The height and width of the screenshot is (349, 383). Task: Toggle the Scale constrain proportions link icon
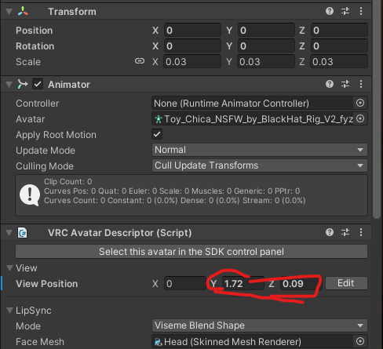[x=140, y=61]
